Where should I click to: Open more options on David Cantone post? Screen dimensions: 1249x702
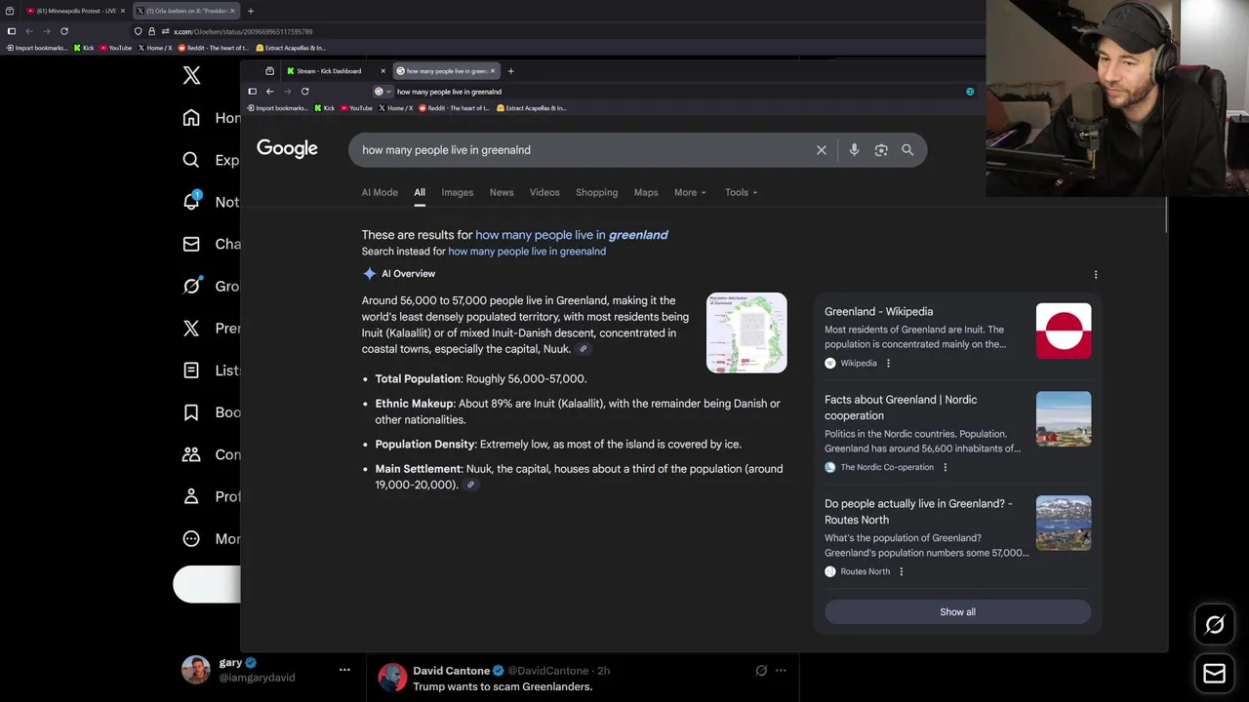click(x=781, y=671)
